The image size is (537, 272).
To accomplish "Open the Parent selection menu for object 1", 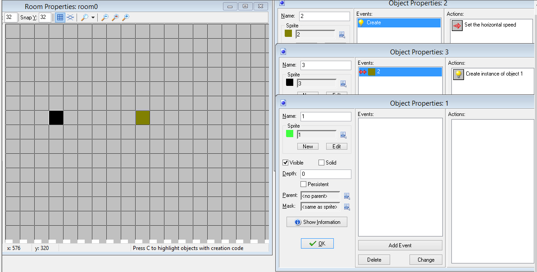I will [347, 196].
